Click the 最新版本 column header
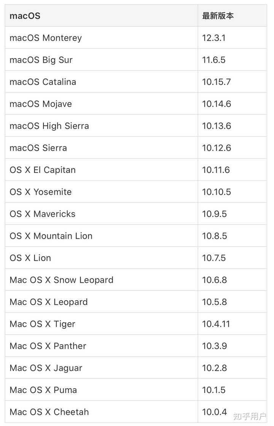Image resolution: width=274 pixels, height=426 pixels. [x=218, y=16]
